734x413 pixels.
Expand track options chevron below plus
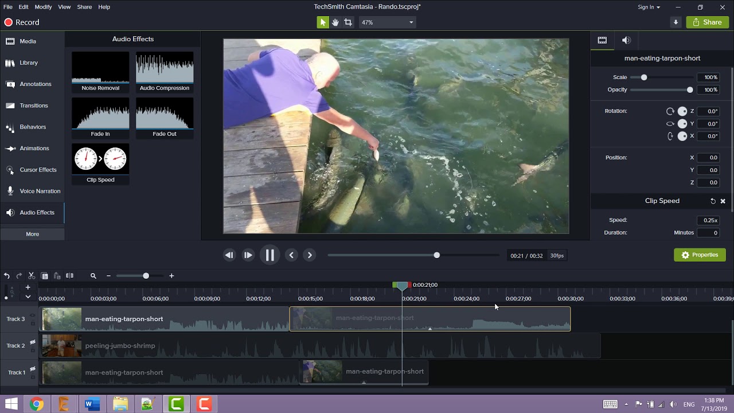tap(28, 297)
